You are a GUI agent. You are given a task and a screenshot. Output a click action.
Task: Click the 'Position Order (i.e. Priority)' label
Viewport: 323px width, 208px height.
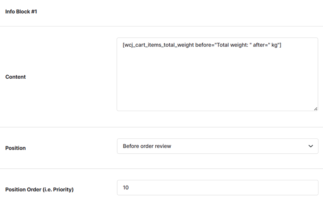39,189
